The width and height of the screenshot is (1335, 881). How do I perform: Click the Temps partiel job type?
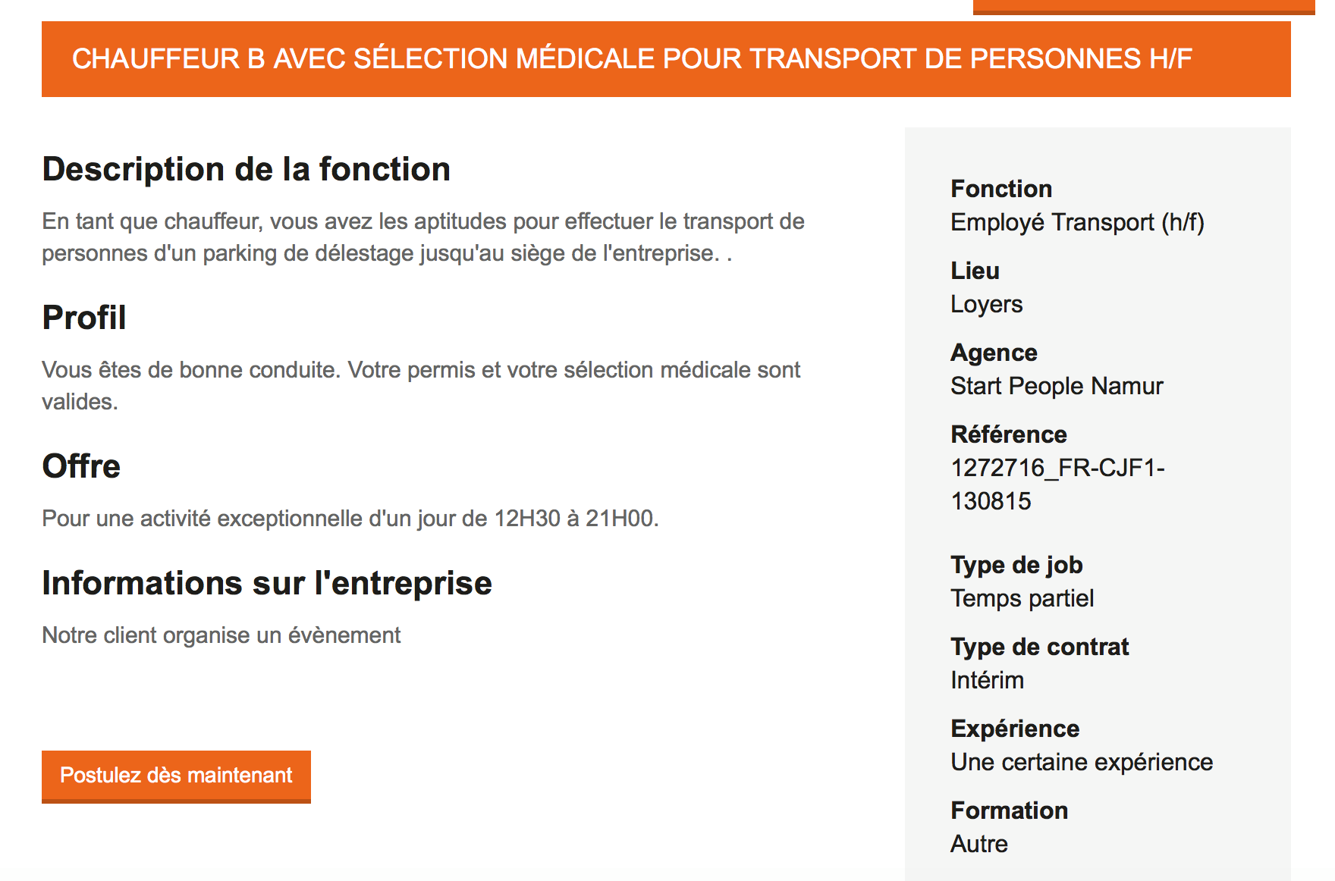coord(1022,598)
